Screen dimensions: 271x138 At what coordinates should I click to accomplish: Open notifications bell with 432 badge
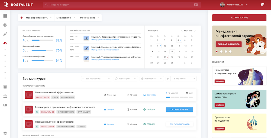pos(262,5)
